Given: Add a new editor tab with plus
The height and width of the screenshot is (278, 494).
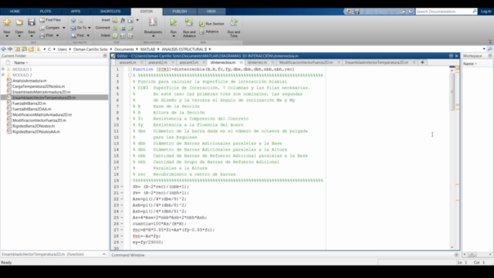Looking at the screenshot, I should 422,63.
